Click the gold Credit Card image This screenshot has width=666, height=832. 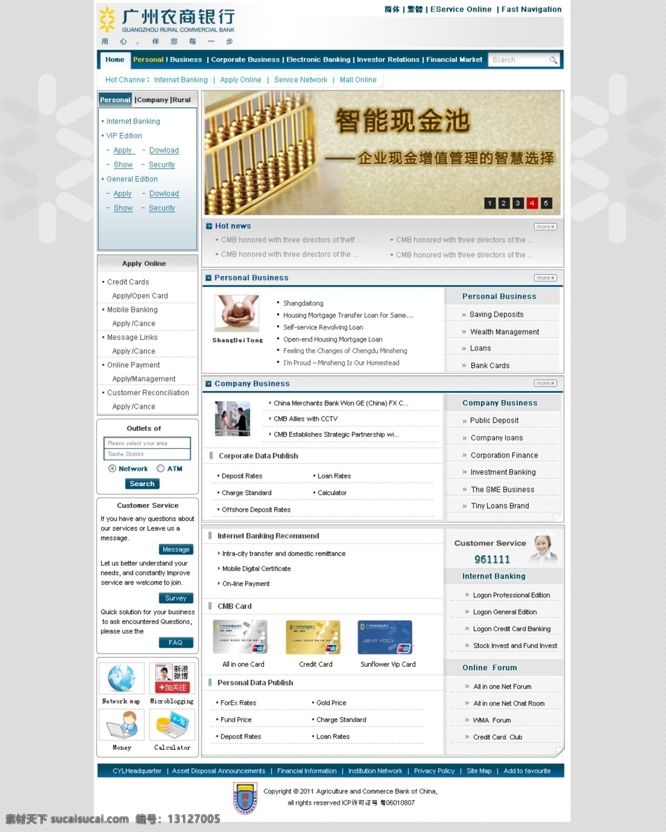point(313,637)
